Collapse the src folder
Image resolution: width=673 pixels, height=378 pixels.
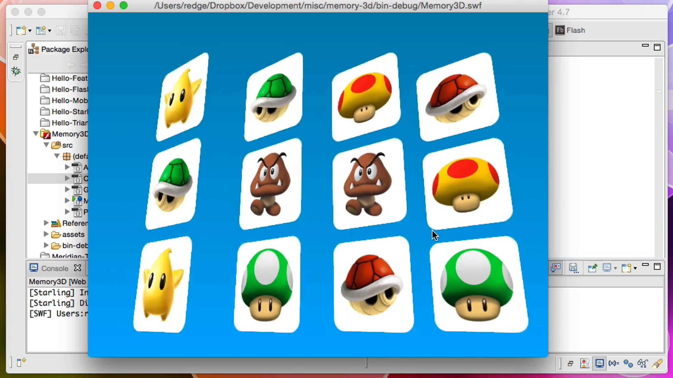pos(46,145)
